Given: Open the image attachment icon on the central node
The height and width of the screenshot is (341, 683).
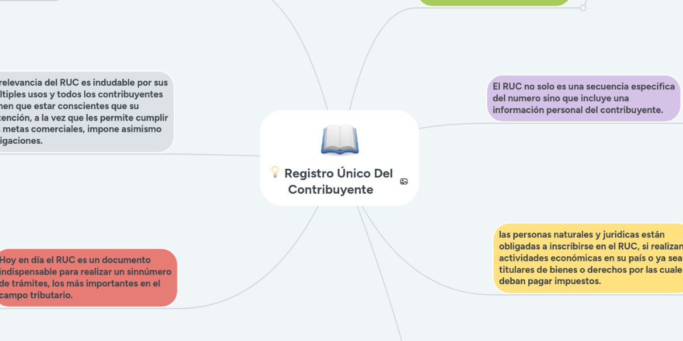Looking at the screenshot, I should (404, 181).
